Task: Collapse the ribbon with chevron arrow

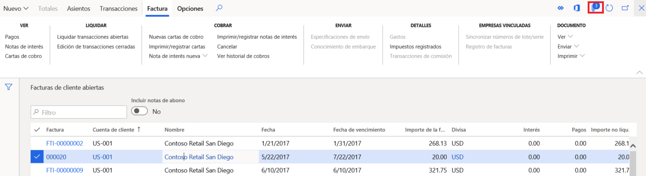Action: 639,72
